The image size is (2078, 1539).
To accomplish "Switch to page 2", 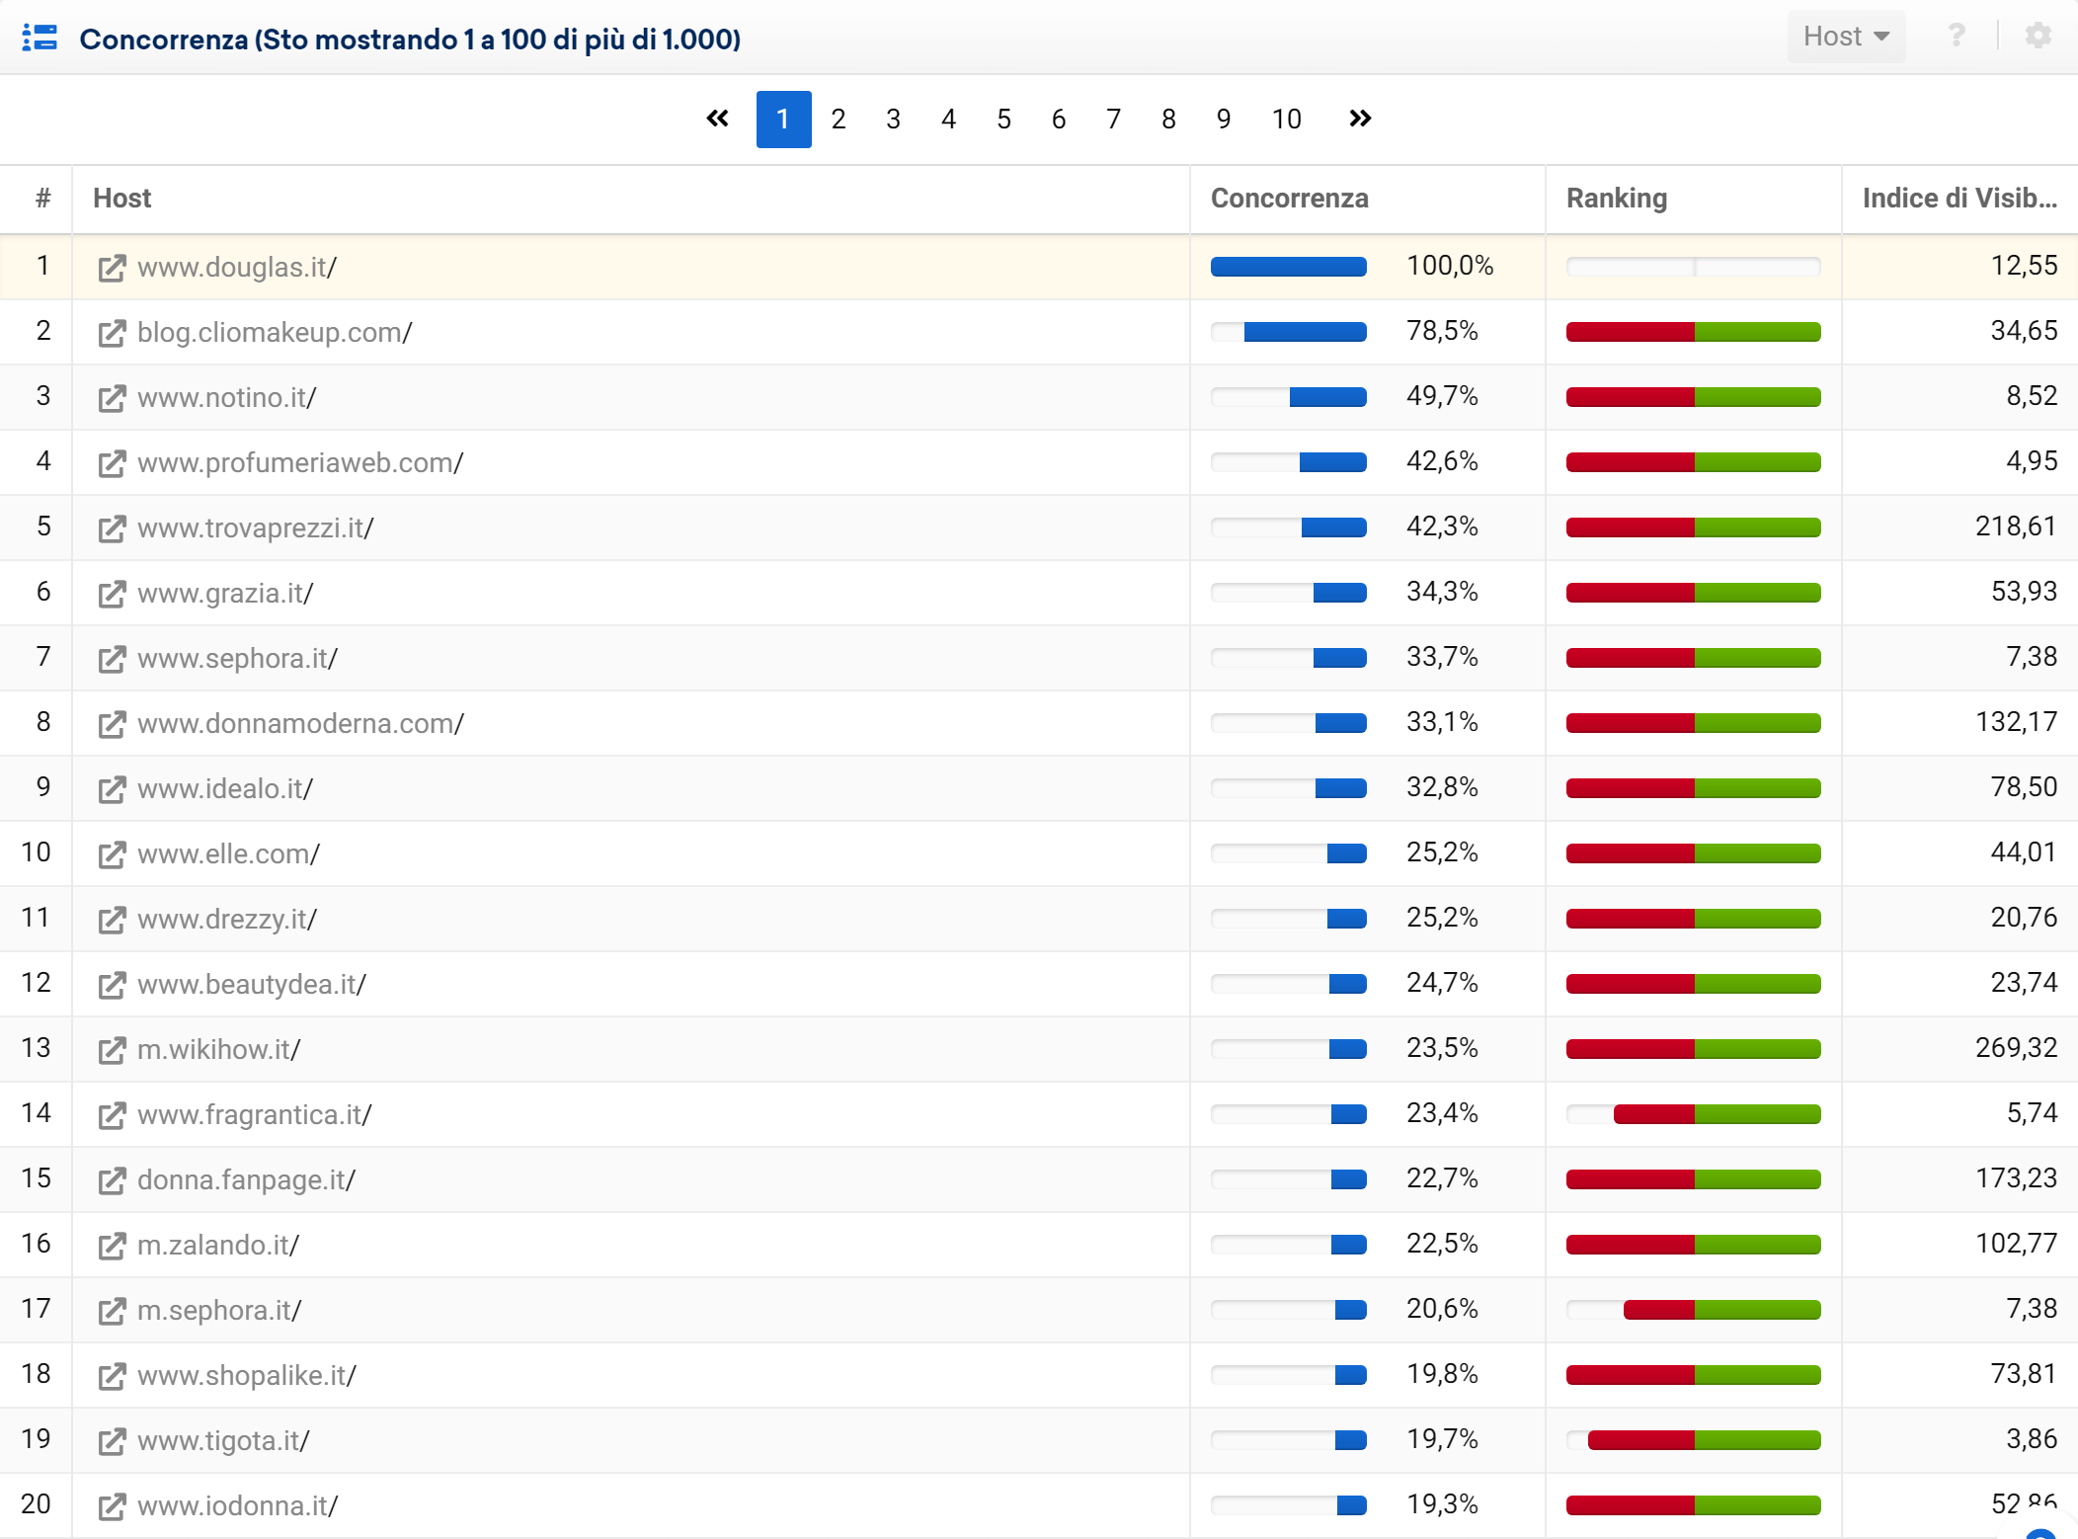I will point(839,120).
